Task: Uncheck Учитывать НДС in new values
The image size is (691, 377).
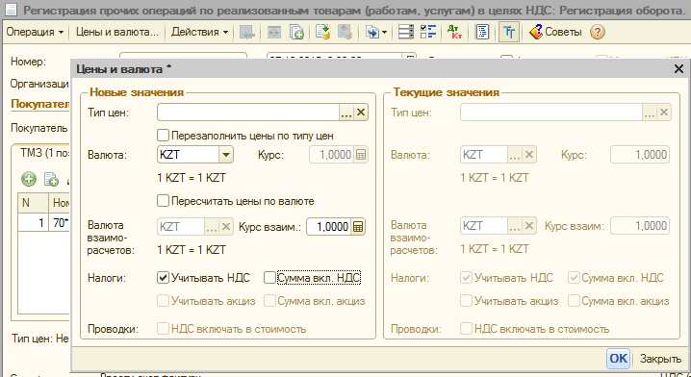Action: tap(163, 278)
